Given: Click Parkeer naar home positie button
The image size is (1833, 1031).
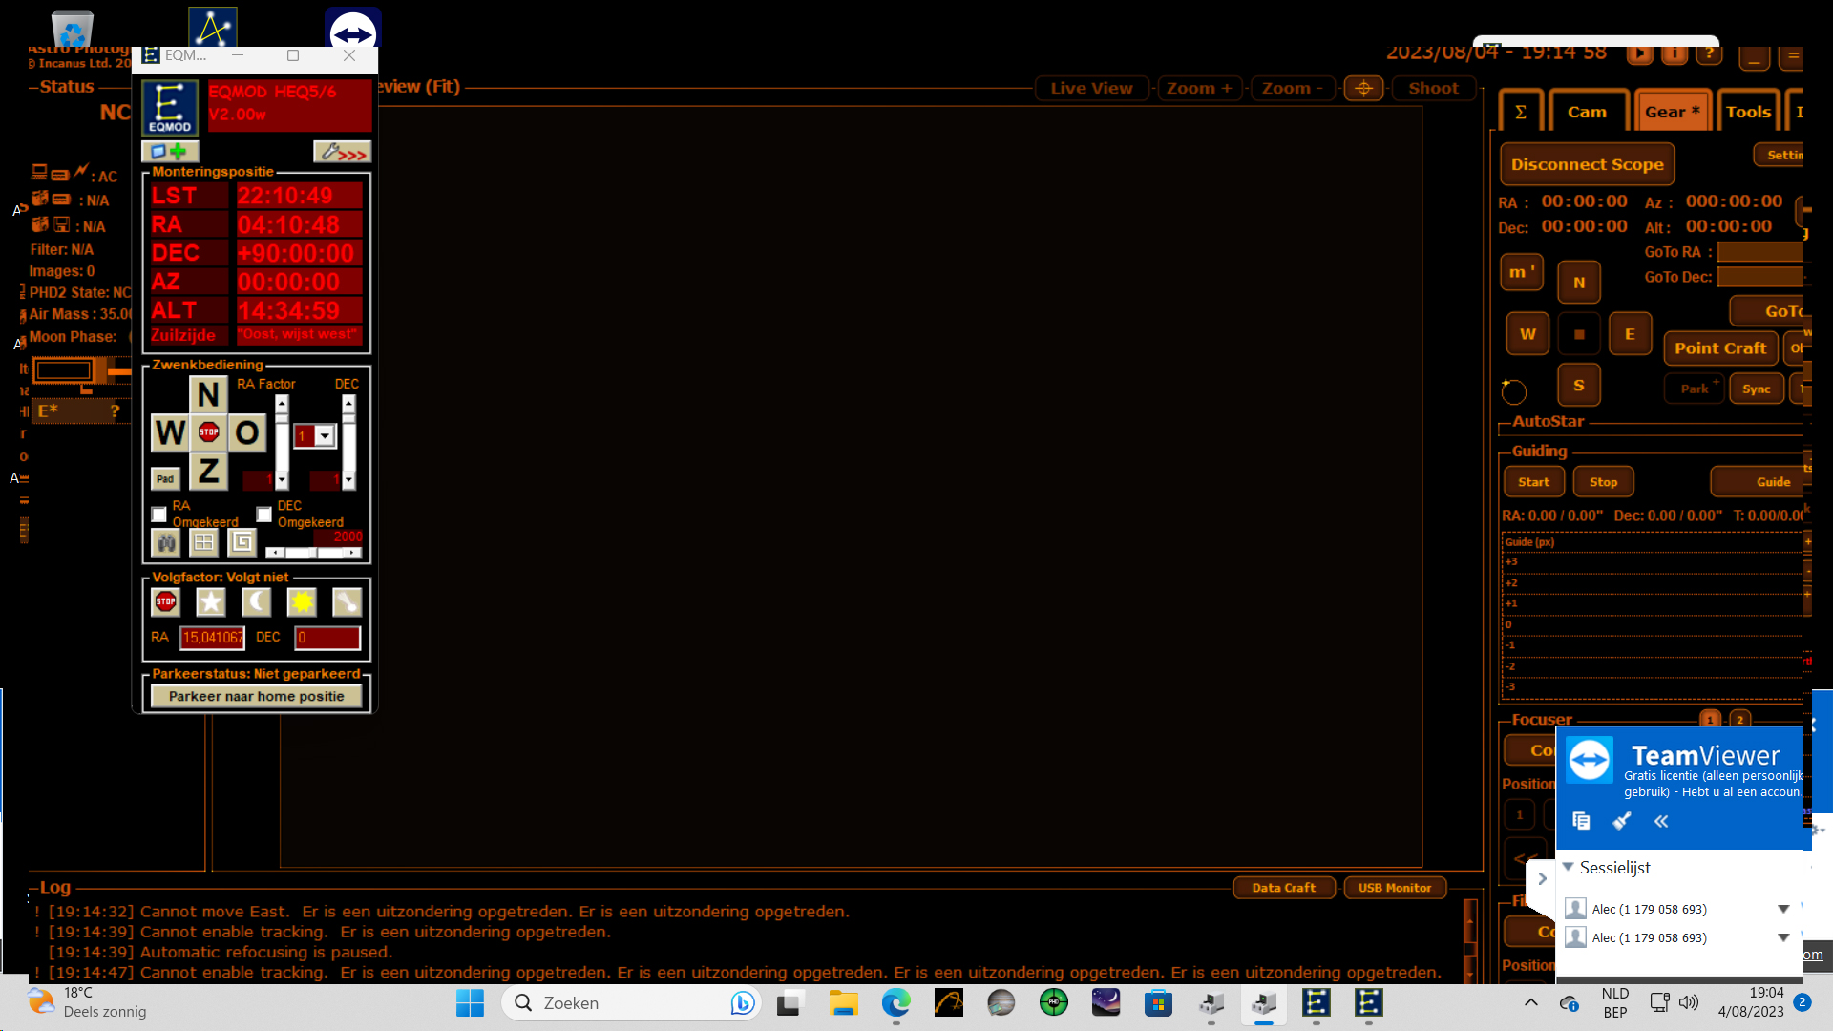Looking at the screenshot, I should [256, 696].
